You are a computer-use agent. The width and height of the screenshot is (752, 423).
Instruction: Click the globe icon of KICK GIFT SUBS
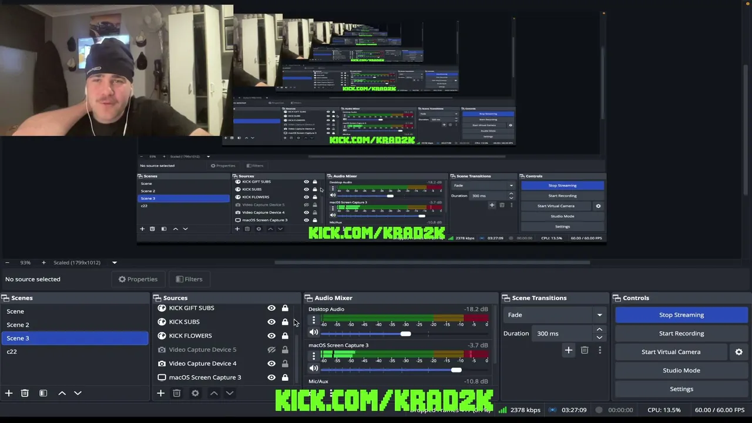click(x=162, y=308)
